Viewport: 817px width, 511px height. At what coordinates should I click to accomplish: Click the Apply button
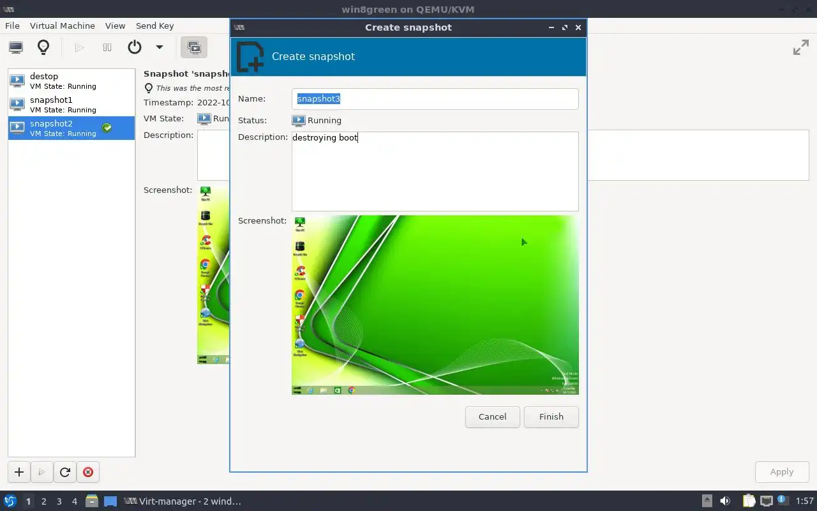(x=782, y=472)
